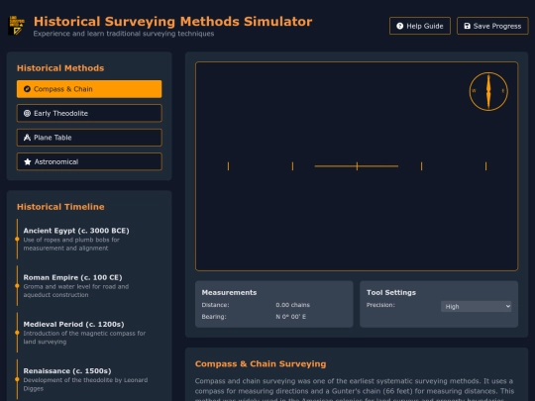Click the Roman Empire timeline marker dot
535x401 pixels.
pos(17,286)
